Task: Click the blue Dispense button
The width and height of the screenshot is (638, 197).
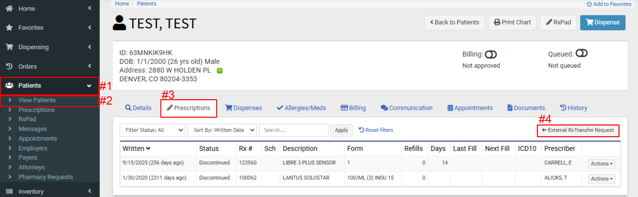Action: coord(603,22)
